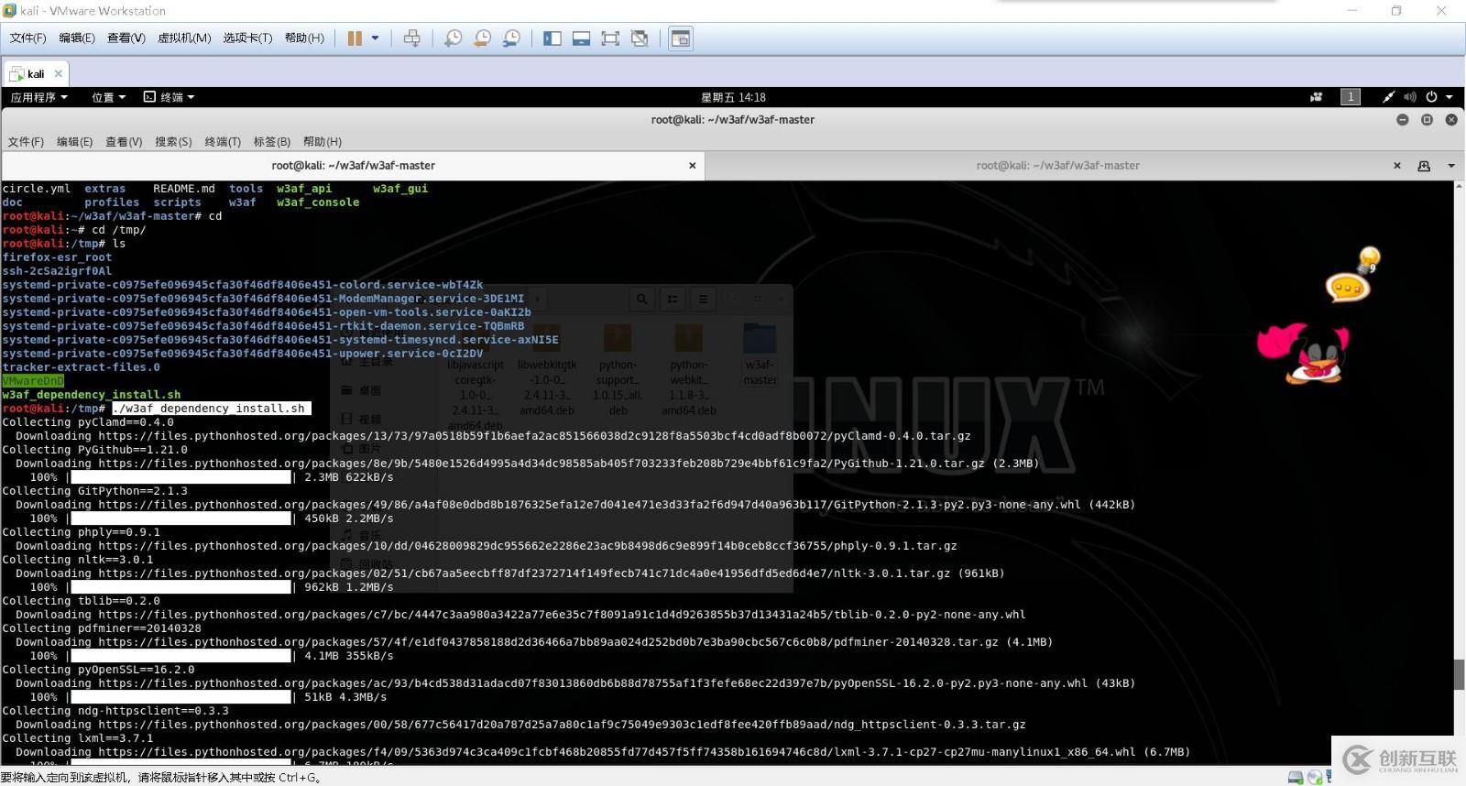Open VMware 查看(V) menu
The image size is (1466, 786).
click(x=126, y=38)
